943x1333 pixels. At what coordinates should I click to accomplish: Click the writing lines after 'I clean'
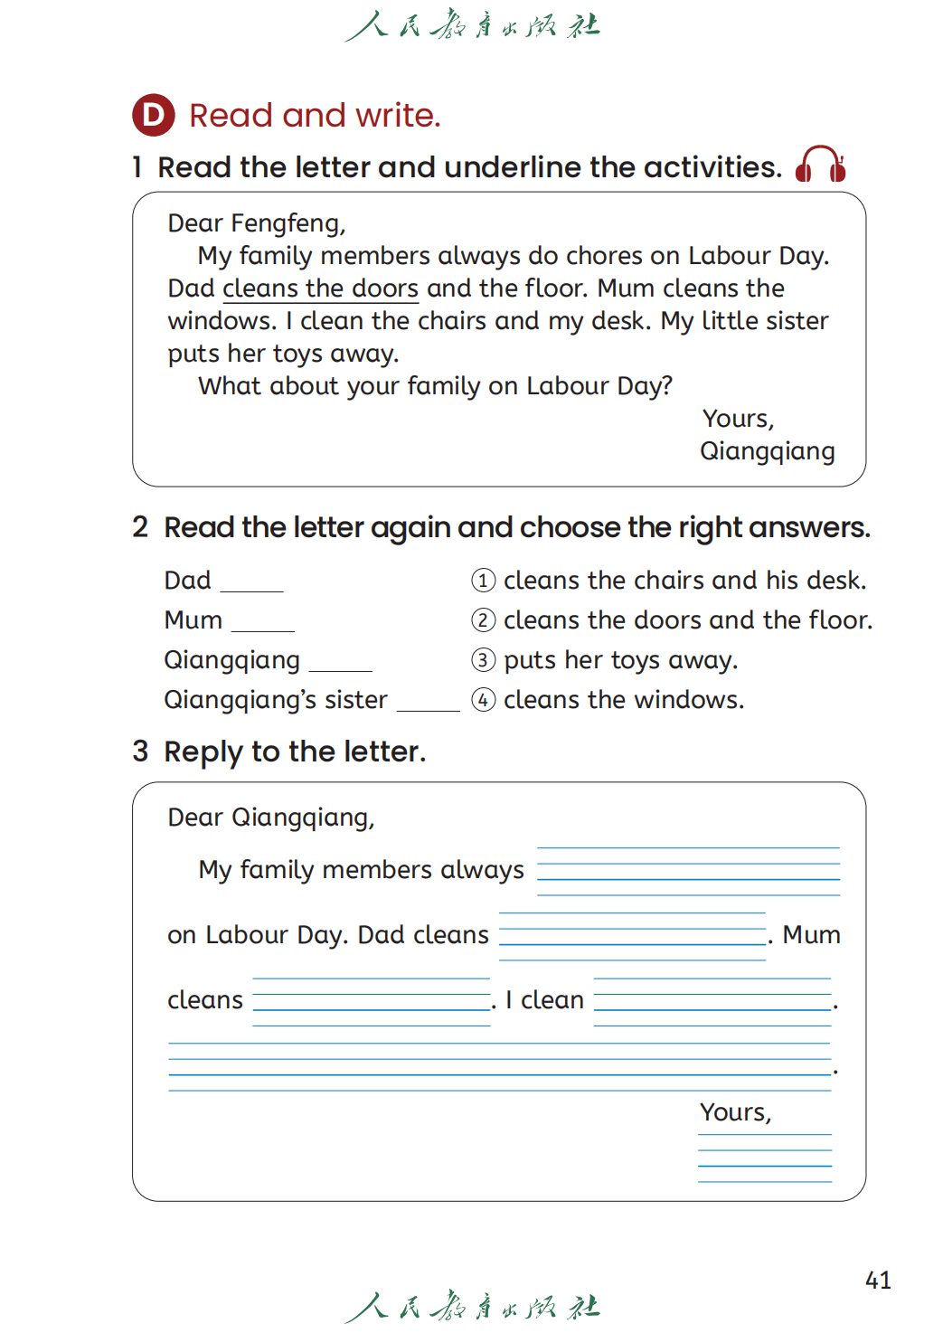tap(712, 1001)
